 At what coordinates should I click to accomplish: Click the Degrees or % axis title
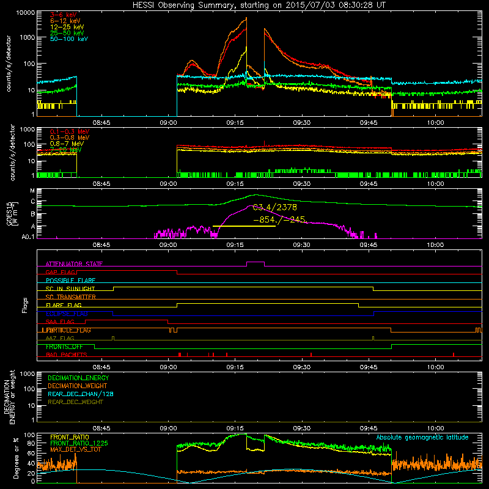point(16,458)
